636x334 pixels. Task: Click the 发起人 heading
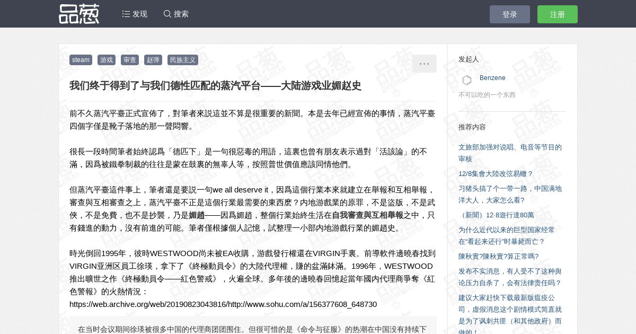469,59
